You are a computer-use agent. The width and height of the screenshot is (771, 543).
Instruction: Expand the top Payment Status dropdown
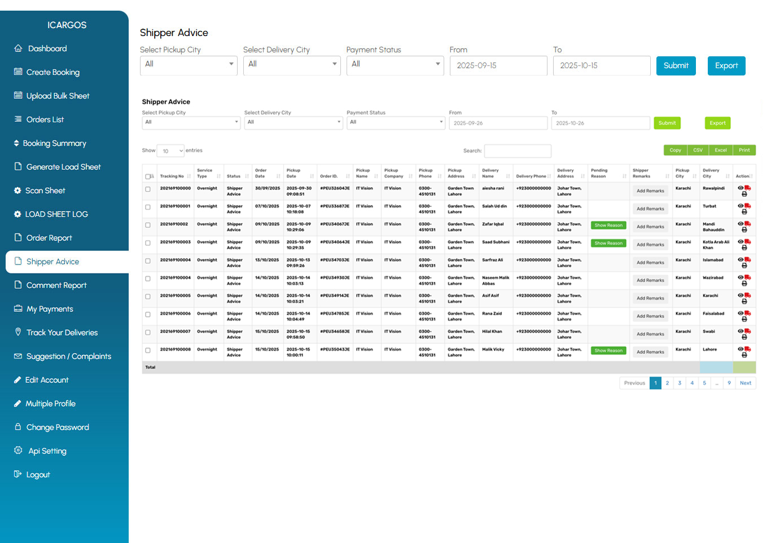pyautogui.click(x=395, y=65)
